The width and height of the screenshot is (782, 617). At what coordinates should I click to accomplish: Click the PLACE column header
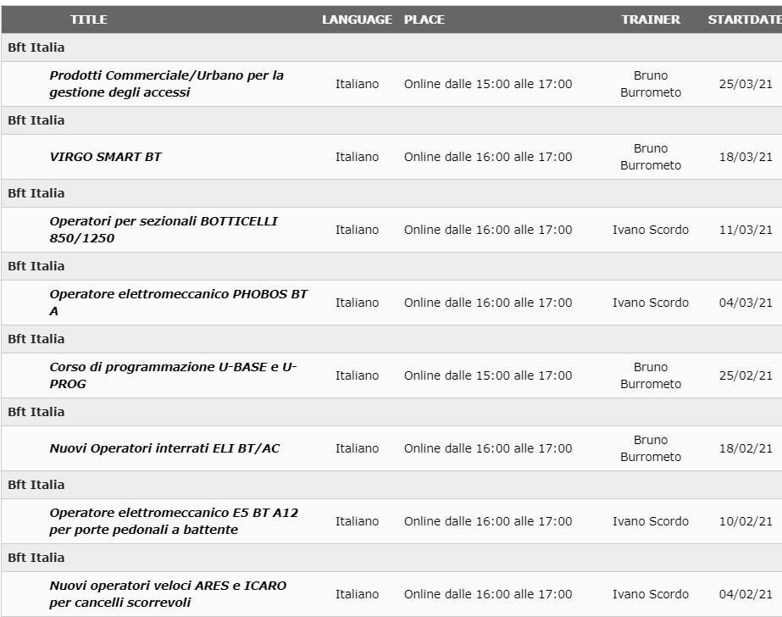click(424, 19)
